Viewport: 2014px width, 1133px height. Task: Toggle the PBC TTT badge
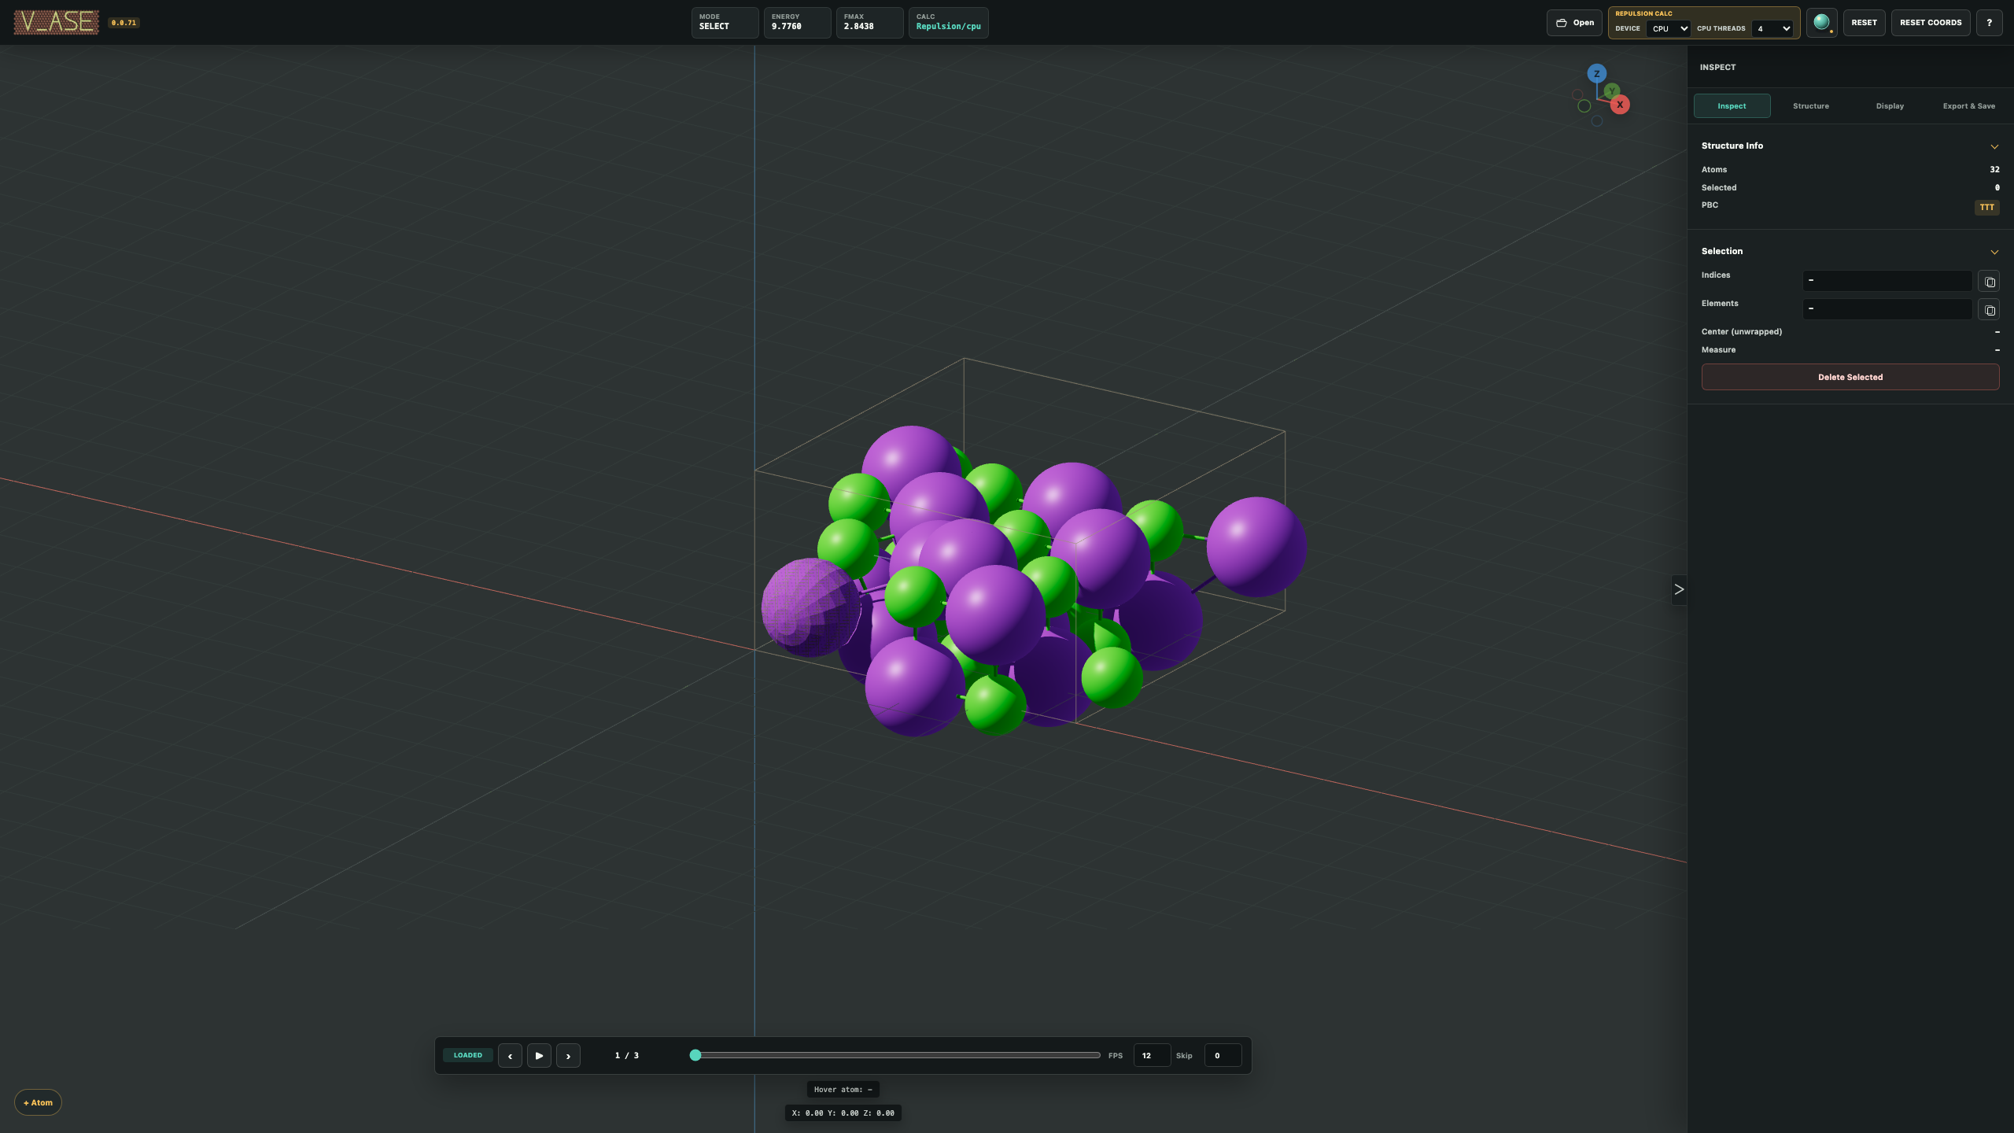click(1986, 207)
